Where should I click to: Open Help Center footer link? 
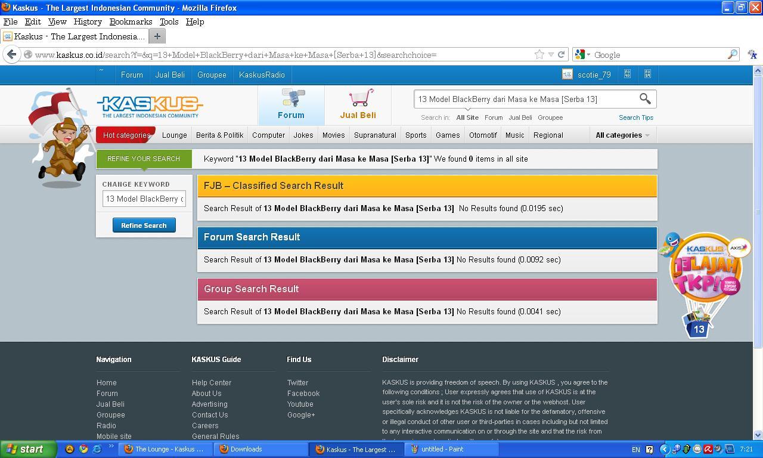tap(212, 382)
